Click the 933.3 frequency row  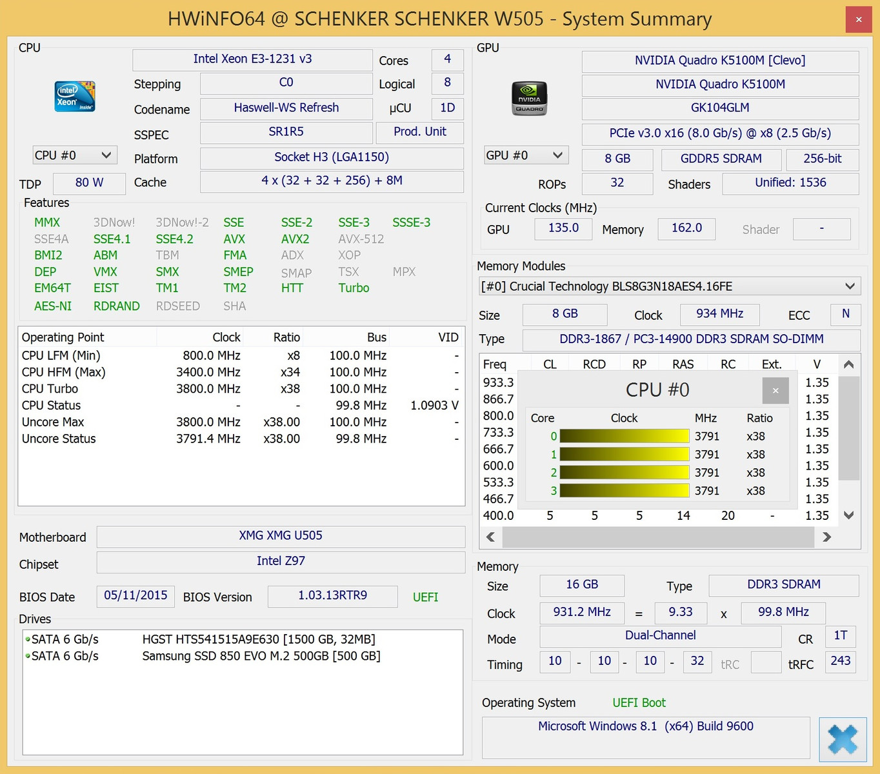[x=499, y=382]
